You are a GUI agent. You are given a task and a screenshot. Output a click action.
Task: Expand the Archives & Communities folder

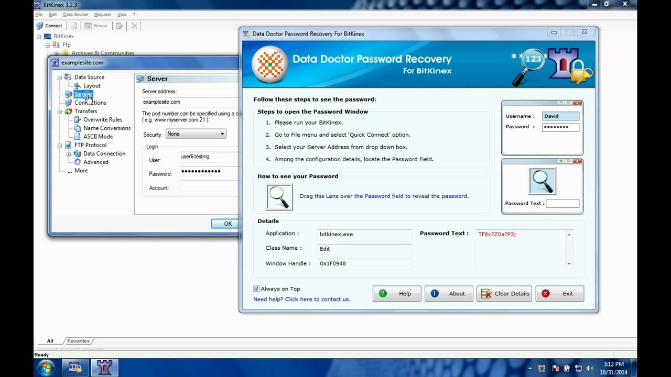pos(56,53)
